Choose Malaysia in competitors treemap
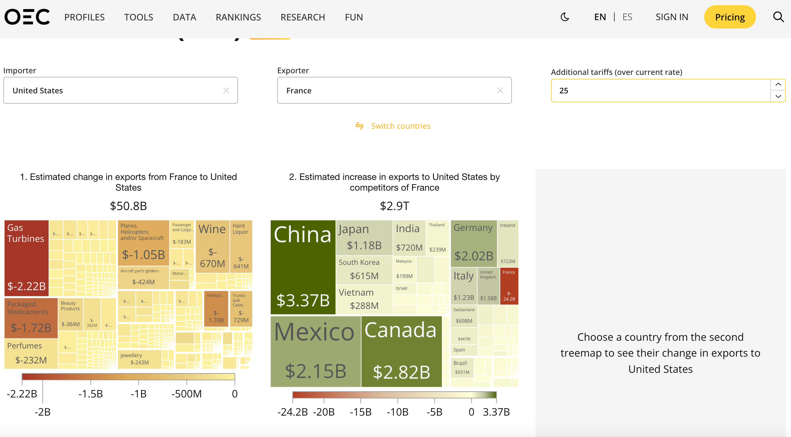The height and width of the screenshot is (437, 791). (x=404, y=269)
